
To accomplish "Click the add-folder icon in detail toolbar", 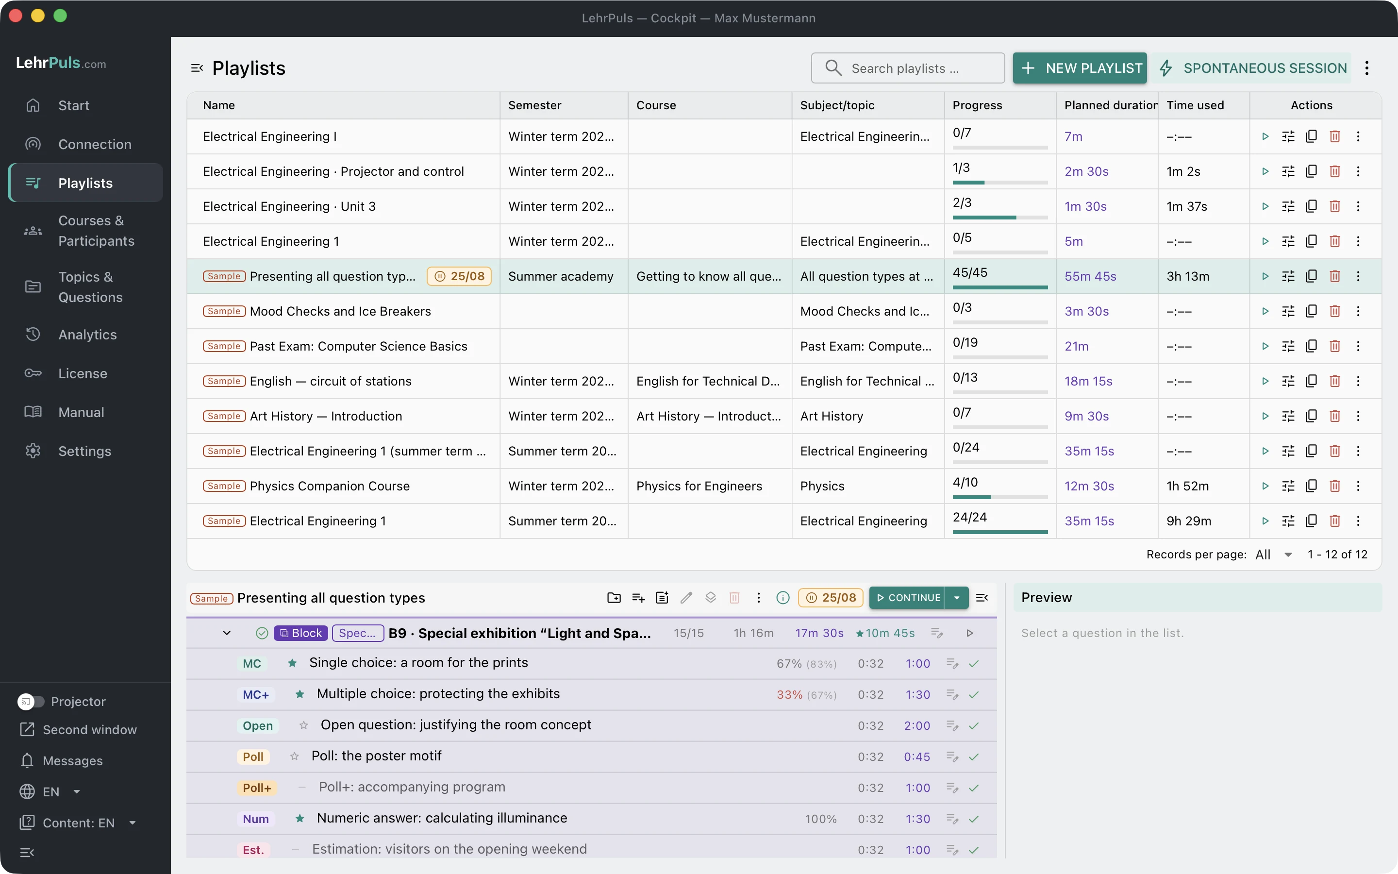I will pyautogui.click(x=614, y=598).
